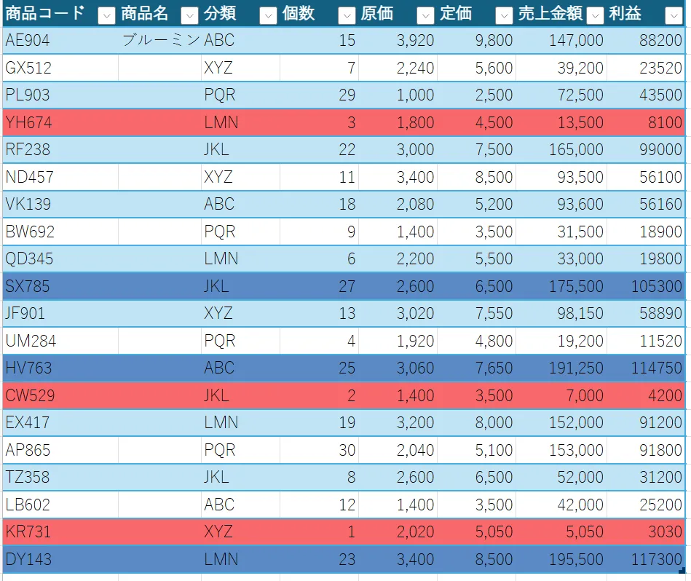Click the red CW529 code cell
This screenshot has width=691, height=581.
pyautogui.click(x=60, y=395)
